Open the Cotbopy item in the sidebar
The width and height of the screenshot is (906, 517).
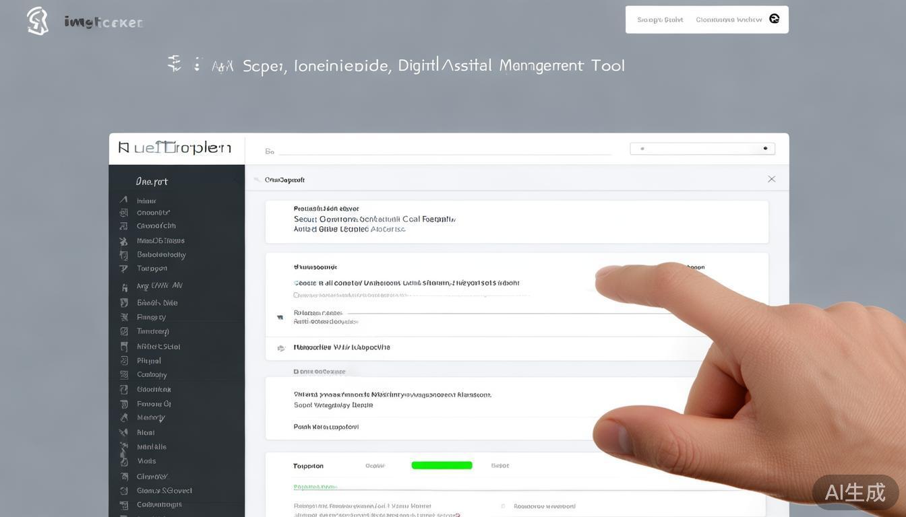pos(152,375)
